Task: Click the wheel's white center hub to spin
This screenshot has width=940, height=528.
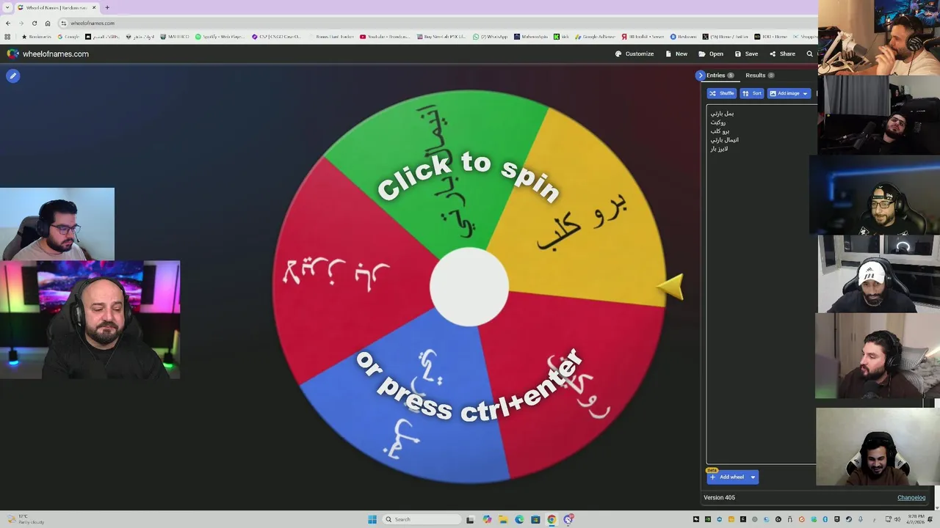Action: [469, 287]
